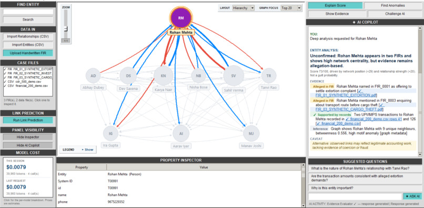The width and height of the screenshot is (424, 208).
Task: Toggle financial_200_demo.csv case file checkmark
Action: click(x=5, y=86)
